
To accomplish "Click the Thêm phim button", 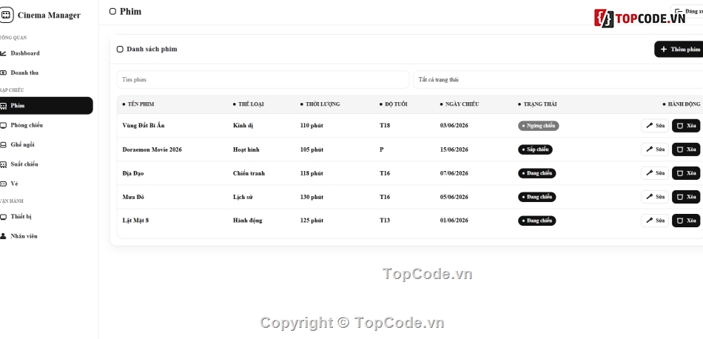I will 679,50.
